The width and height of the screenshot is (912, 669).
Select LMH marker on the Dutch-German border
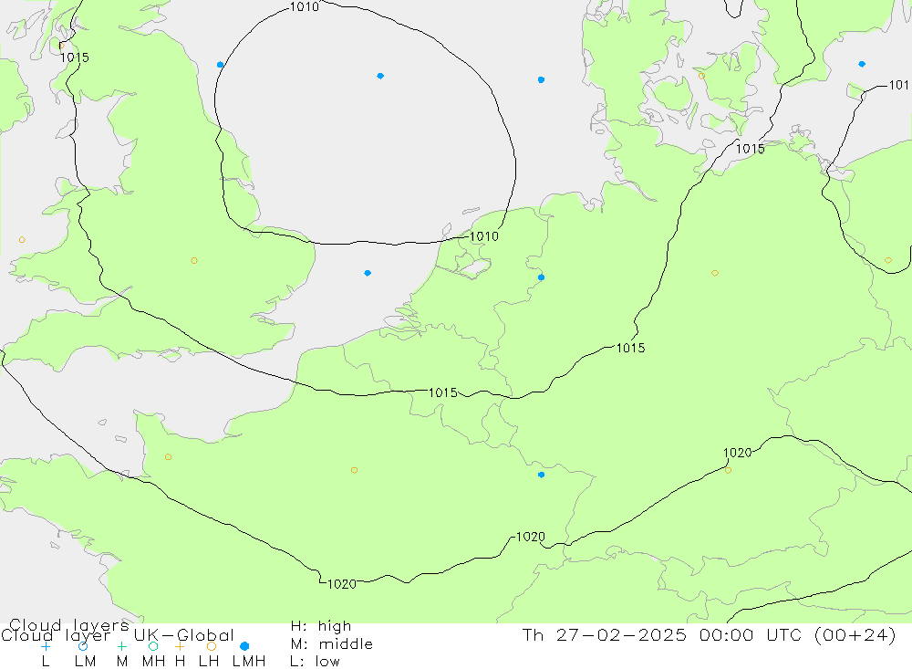point(542,277)
